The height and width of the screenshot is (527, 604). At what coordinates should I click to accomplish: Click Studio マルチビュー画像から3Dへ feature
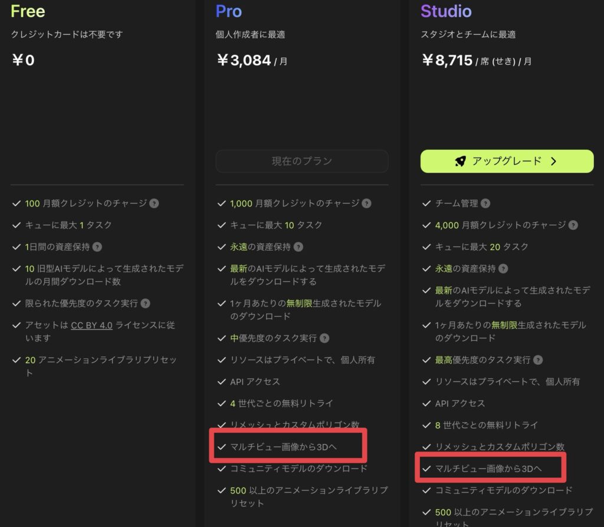488,469
